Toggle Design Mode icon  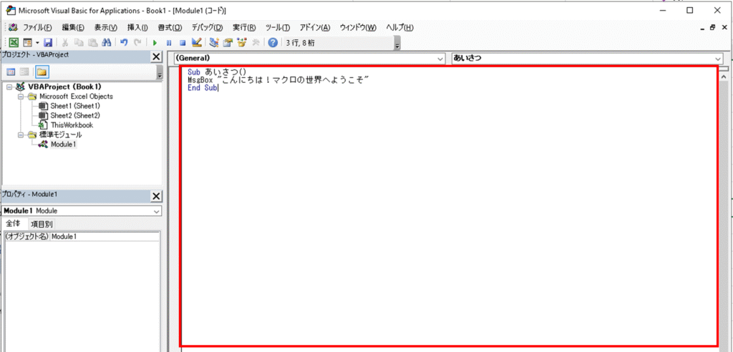(x=196, y=42)
